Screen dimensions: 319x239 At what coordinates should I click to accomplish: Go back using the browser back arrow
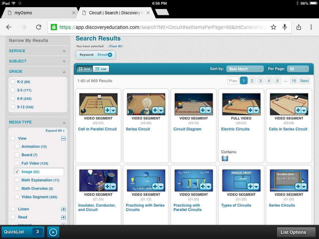(x=9, y=27)
